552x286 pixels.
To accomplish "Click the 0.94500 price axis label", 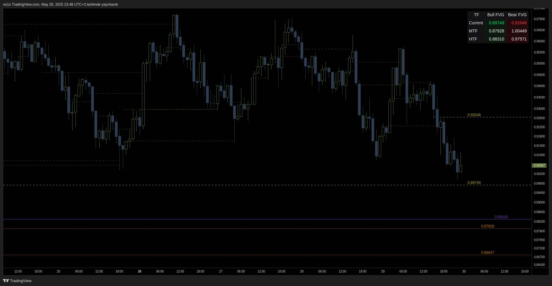I will pos(539,75).
